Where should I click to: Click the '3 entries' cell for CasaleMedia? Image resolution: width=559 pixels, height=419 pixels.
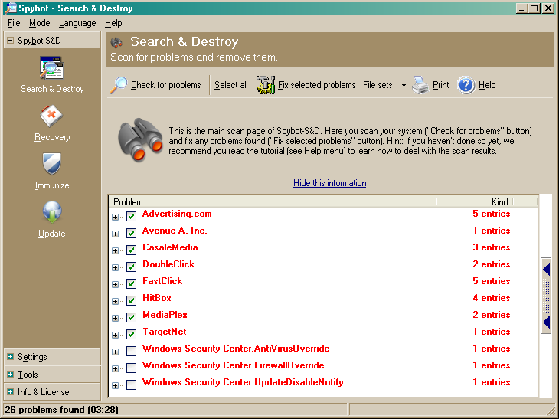492,247
